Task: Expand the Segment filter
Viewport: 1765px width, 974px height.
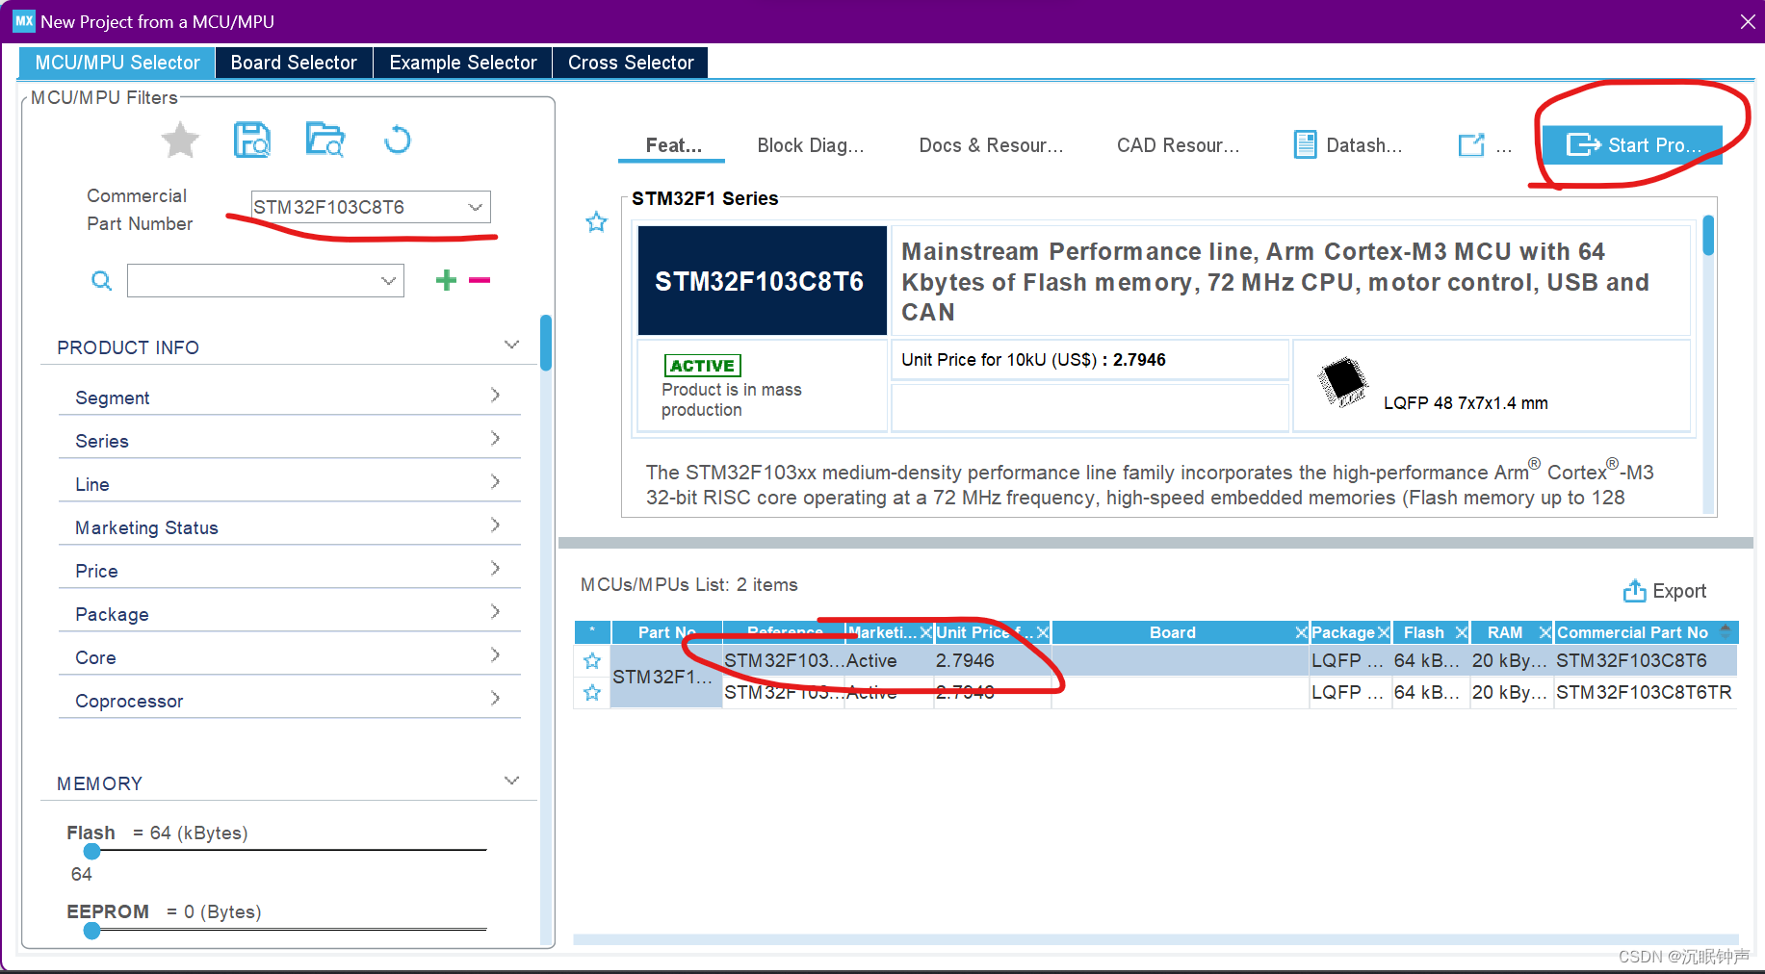Action: [x=495, y=395]
